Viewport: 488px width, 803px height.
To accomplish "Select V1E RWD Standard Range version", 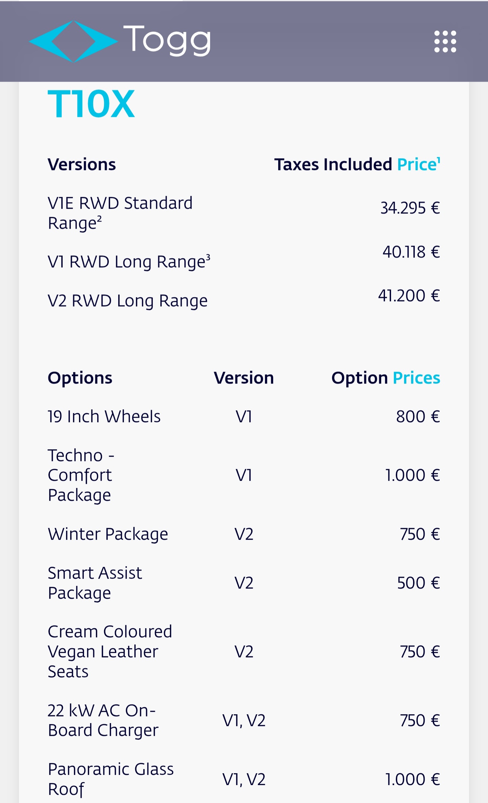I will 120,213.
